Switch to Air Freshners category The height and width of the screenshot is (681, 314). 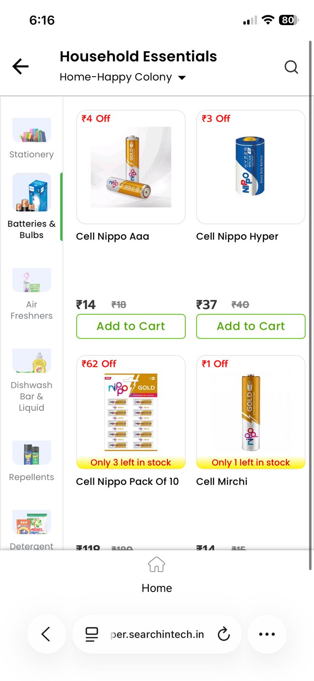pyautogui.click(x=31, y=280)
